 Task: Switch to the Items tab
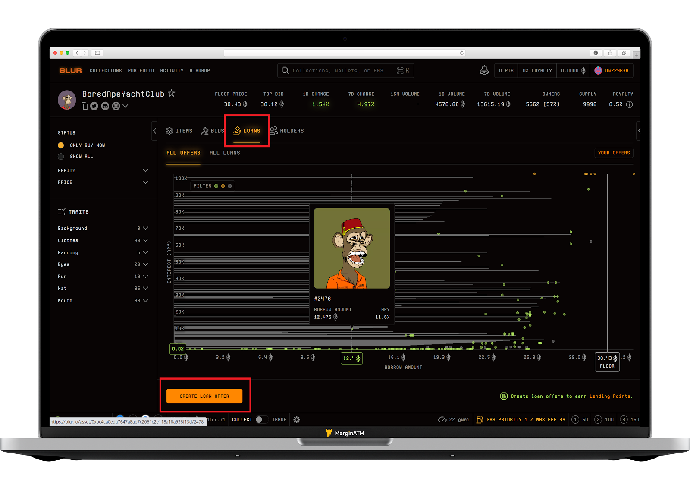179,131
